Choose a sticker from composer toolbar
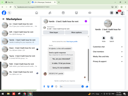The width and height of the screenshot is (128, 96). (x=52, y=87)
